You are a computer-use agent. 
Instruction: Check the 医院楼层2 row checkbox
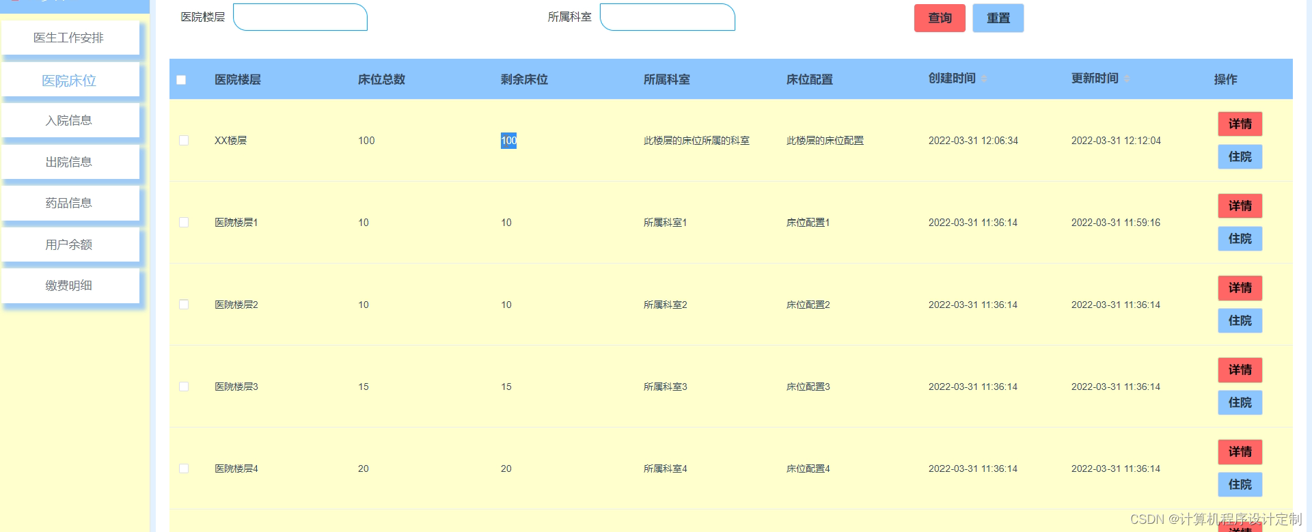tap(184, 305)
